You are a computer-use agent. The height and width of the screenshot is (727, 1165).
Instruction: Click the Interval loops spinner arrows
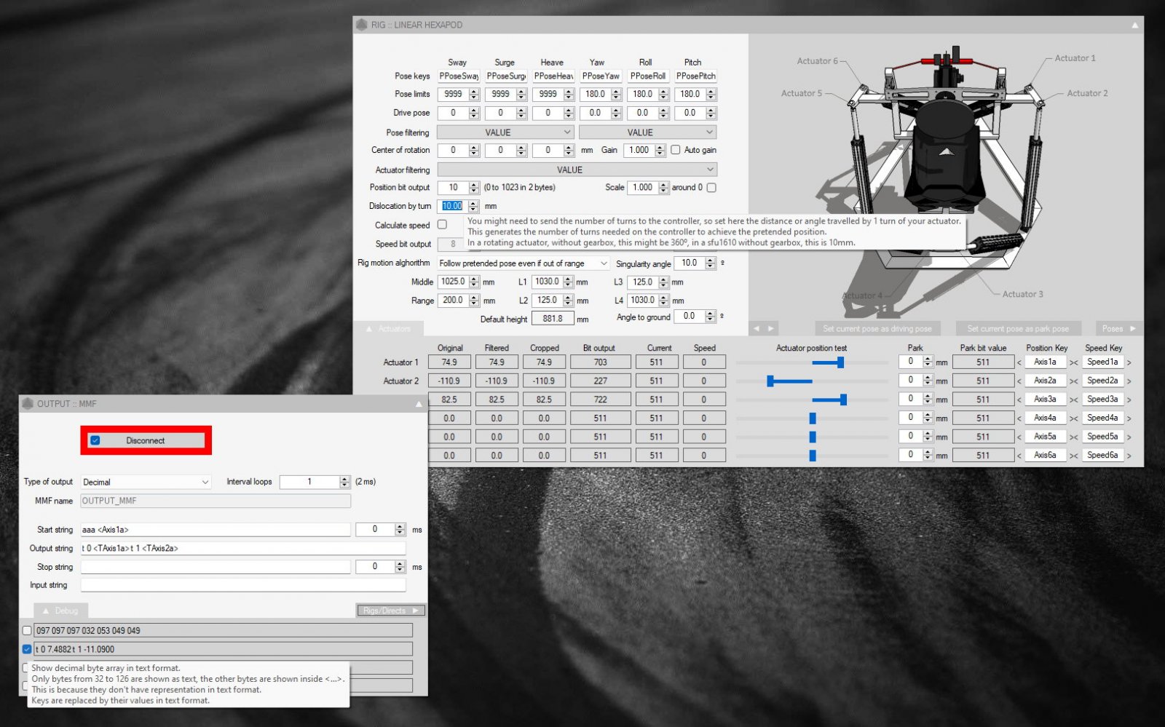pos(344,482)
